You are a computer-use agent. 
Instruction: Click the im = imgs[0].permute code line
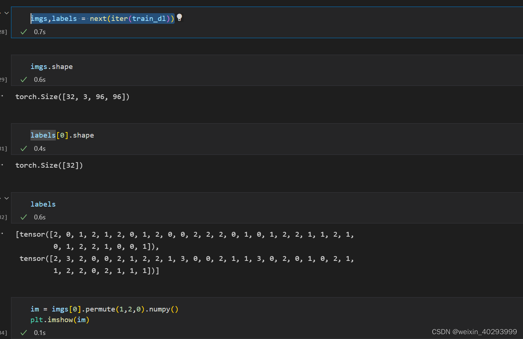click(105, 309)
